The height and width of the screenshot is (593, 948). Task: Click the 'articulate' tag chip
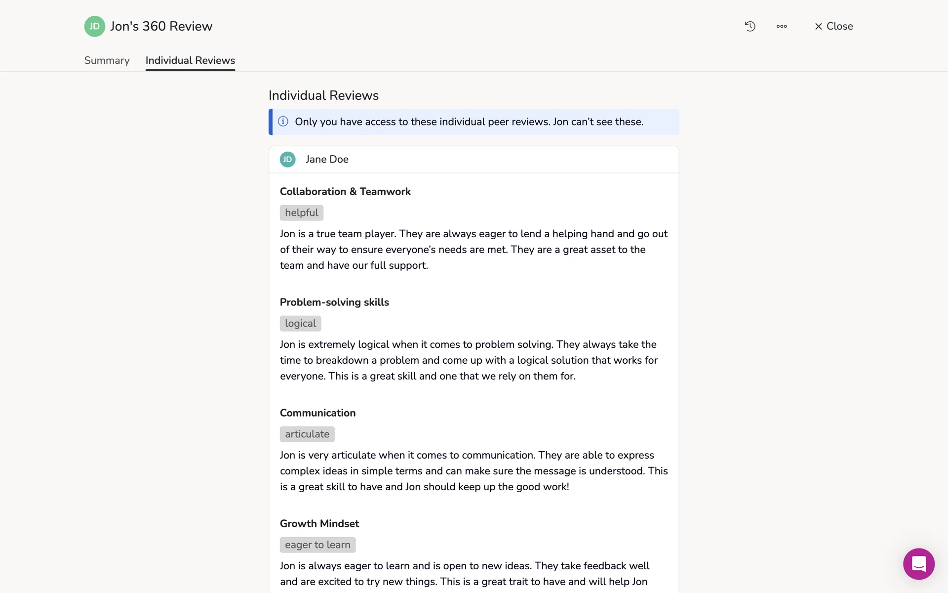pyautogui.click(x=307, y=434)
